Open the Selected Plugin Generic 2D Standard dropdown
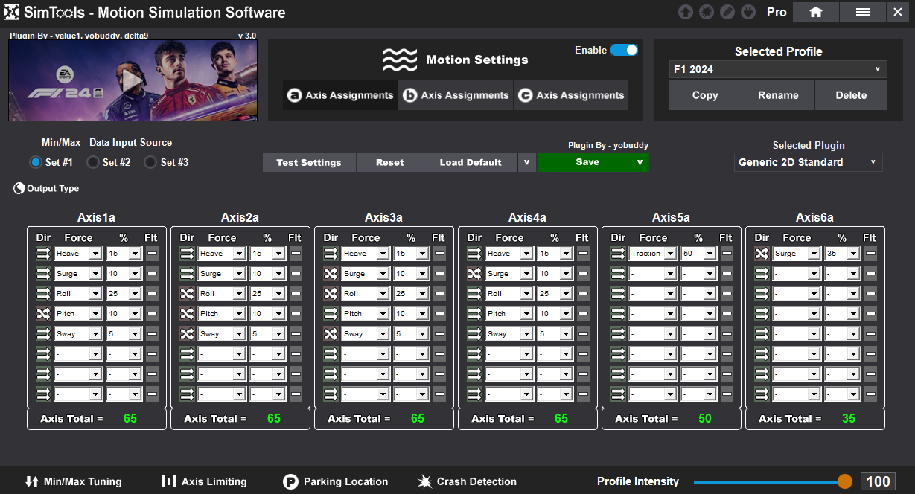915x494 pixels. (808, 162)
